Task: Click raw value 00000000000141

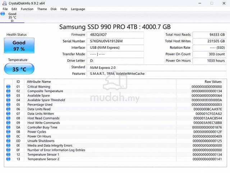Action: click(207, 159)
